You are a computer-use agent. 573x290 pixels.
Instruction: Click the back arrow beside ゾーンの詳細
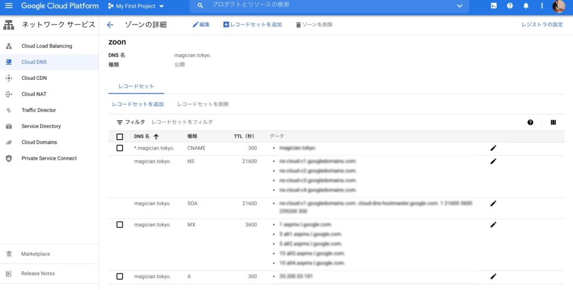click(x=110, y=25)
